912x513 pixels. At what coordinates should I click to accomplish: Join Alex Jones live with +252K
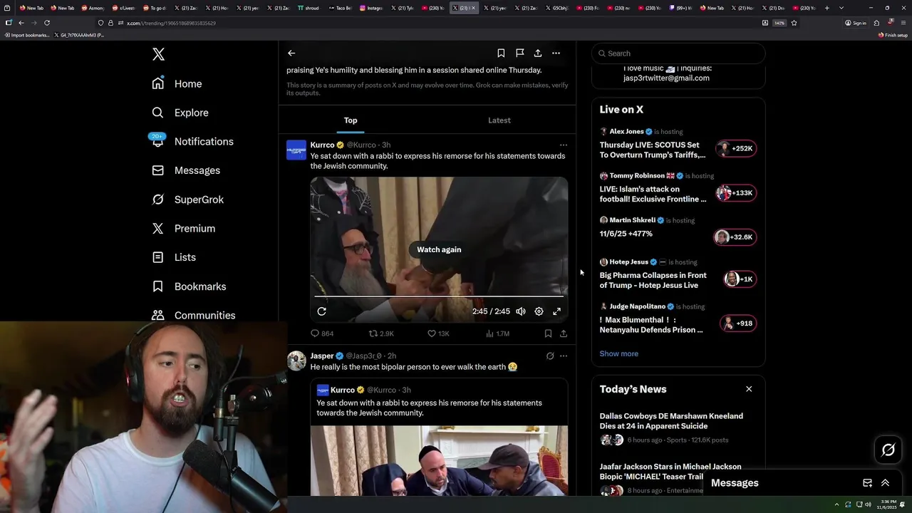735,148
